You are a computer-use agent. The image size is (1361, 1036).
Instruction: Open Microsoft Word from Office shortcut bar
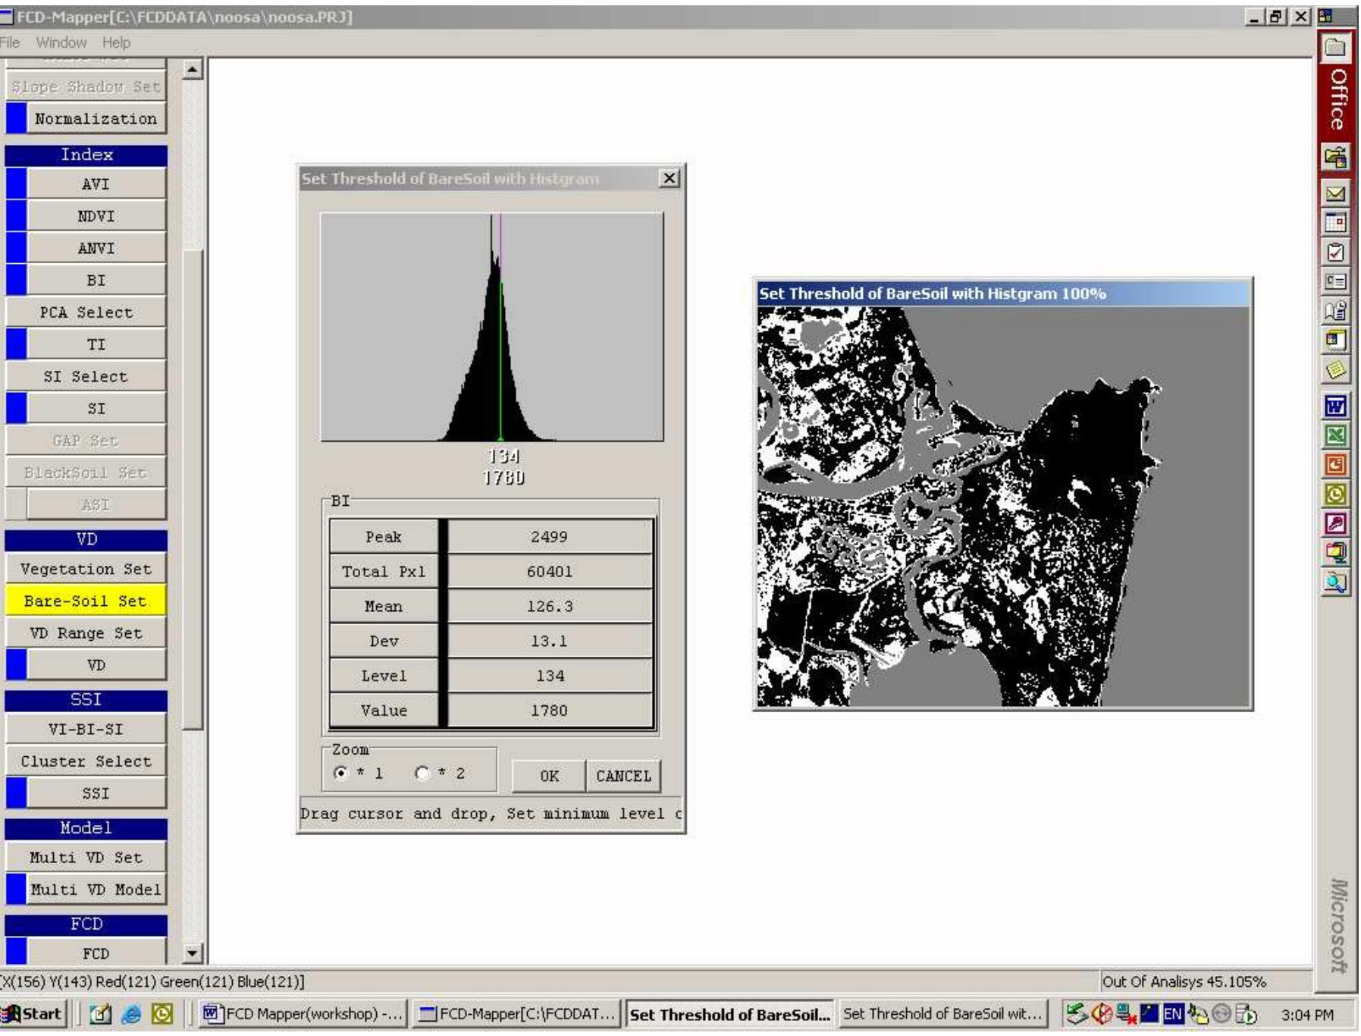pos(1334,407)
